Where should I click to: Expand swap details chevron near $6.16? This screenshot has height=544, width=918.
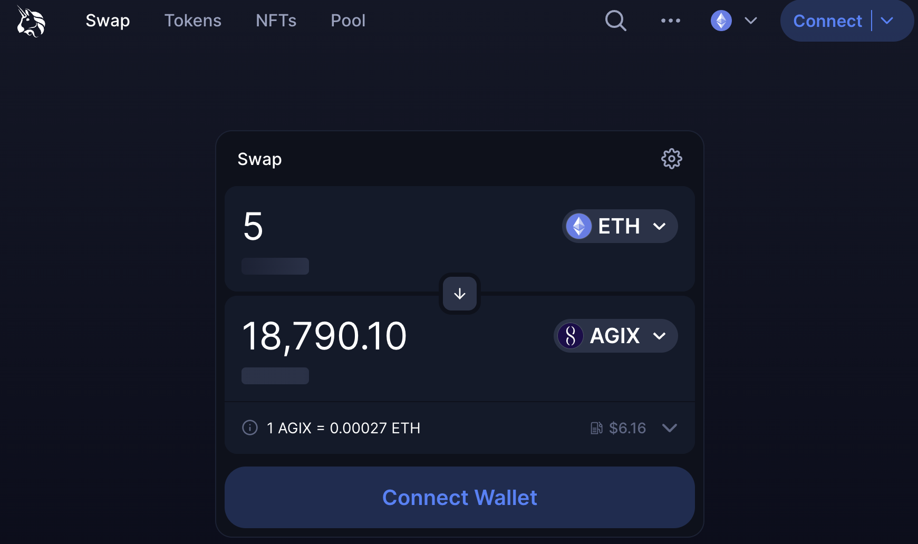pyautogui.click(x=670, y=428)
